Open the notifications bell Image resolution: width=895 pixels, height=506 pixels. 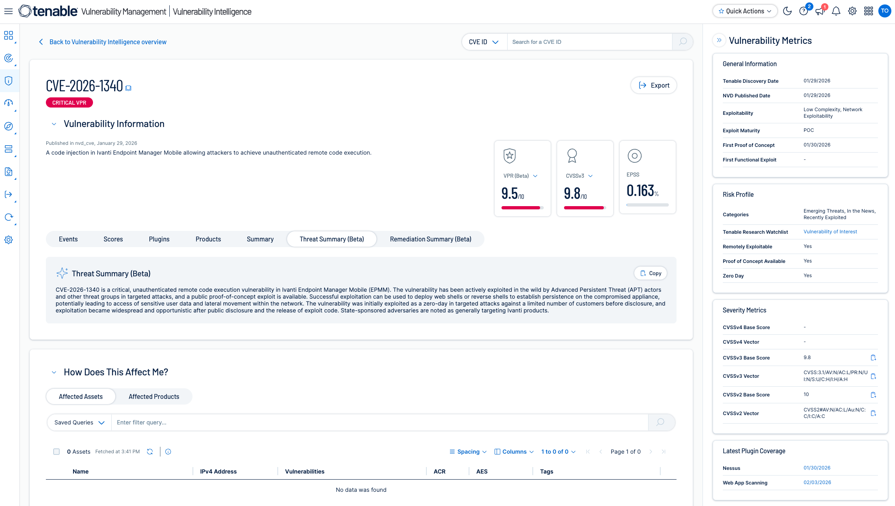(836, 11)
